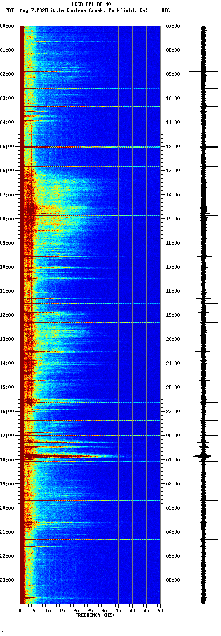Click the 23:00 label on the UTC axis
Image resolution: width=221 pixels, height=636 pixels.
[173, 412]
